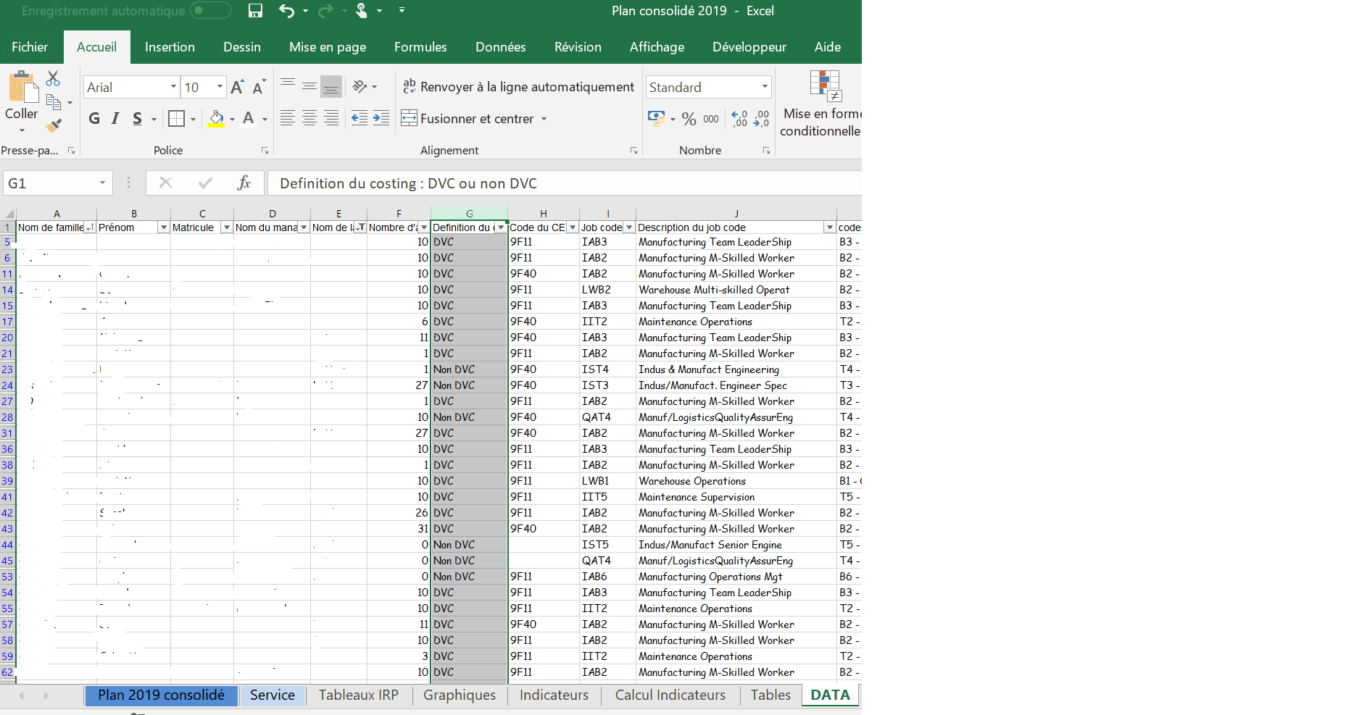Toggle Renvoyer à la ligne automatiquement

(x=518, y=87)
